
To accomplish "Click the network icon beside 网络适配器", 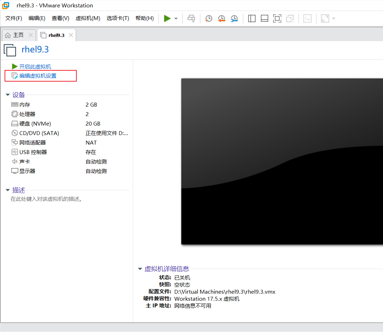I will pos(15,142).
